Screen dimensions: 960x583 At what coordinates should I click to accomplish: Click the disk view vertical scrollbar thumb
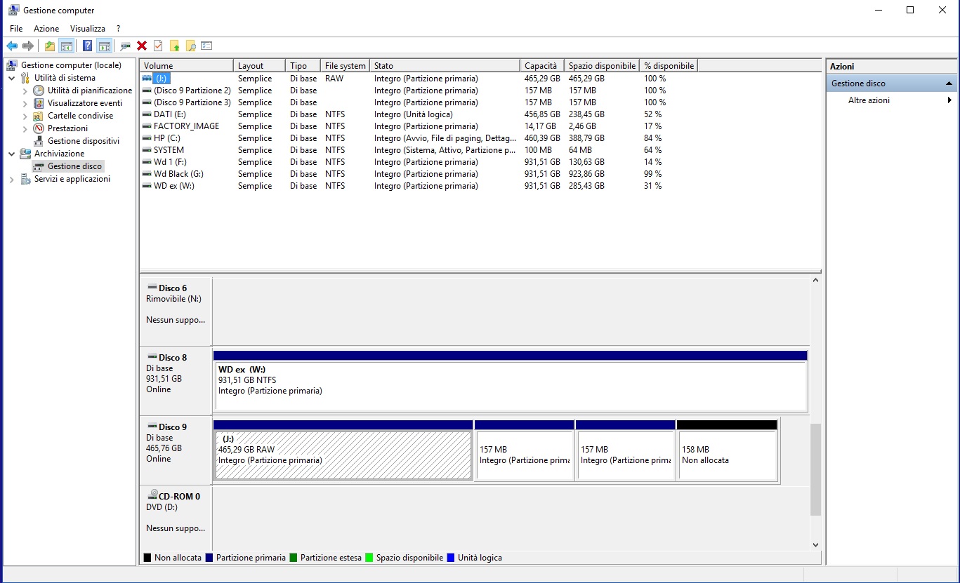(815, 469)
